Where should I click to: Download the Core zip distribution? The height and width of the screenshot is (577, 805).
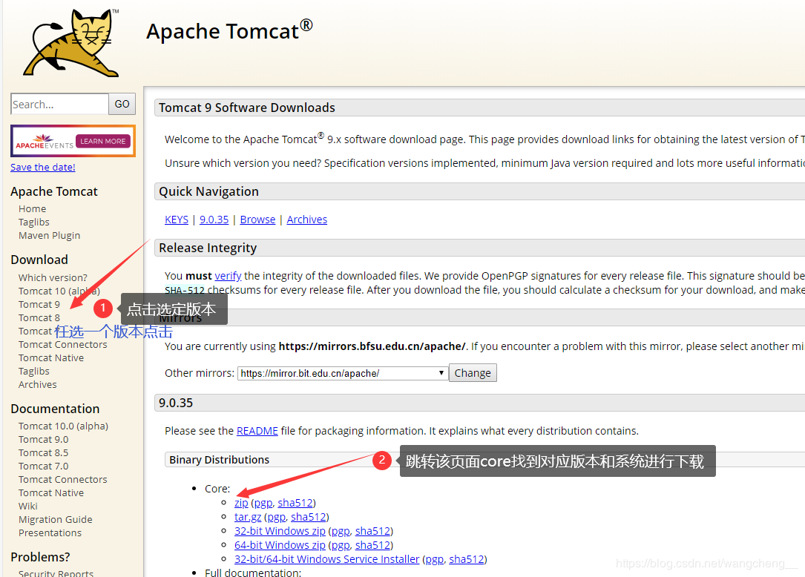point(241,503)
